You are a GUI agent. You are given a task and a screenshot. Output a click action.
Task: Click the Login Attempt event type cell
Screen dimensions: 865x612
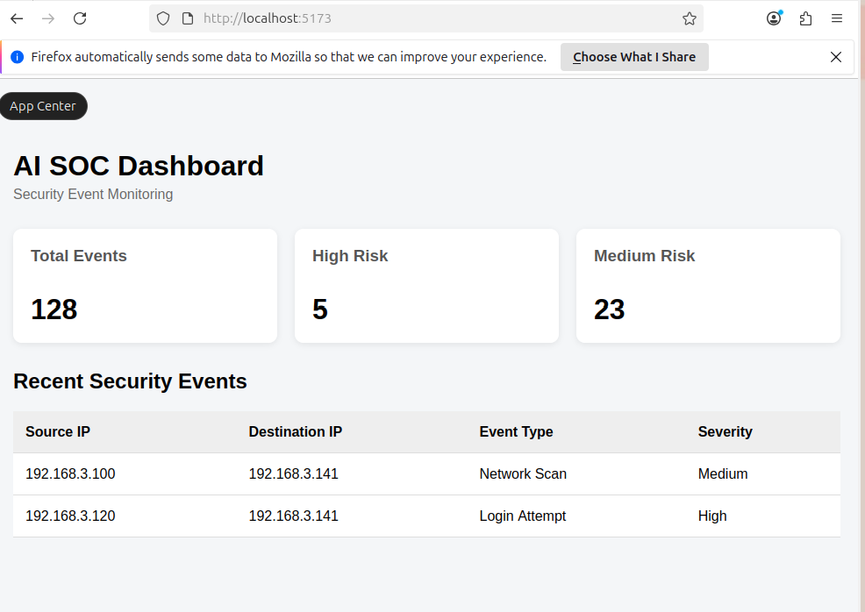pyautogui.click(x=523, y=516)
